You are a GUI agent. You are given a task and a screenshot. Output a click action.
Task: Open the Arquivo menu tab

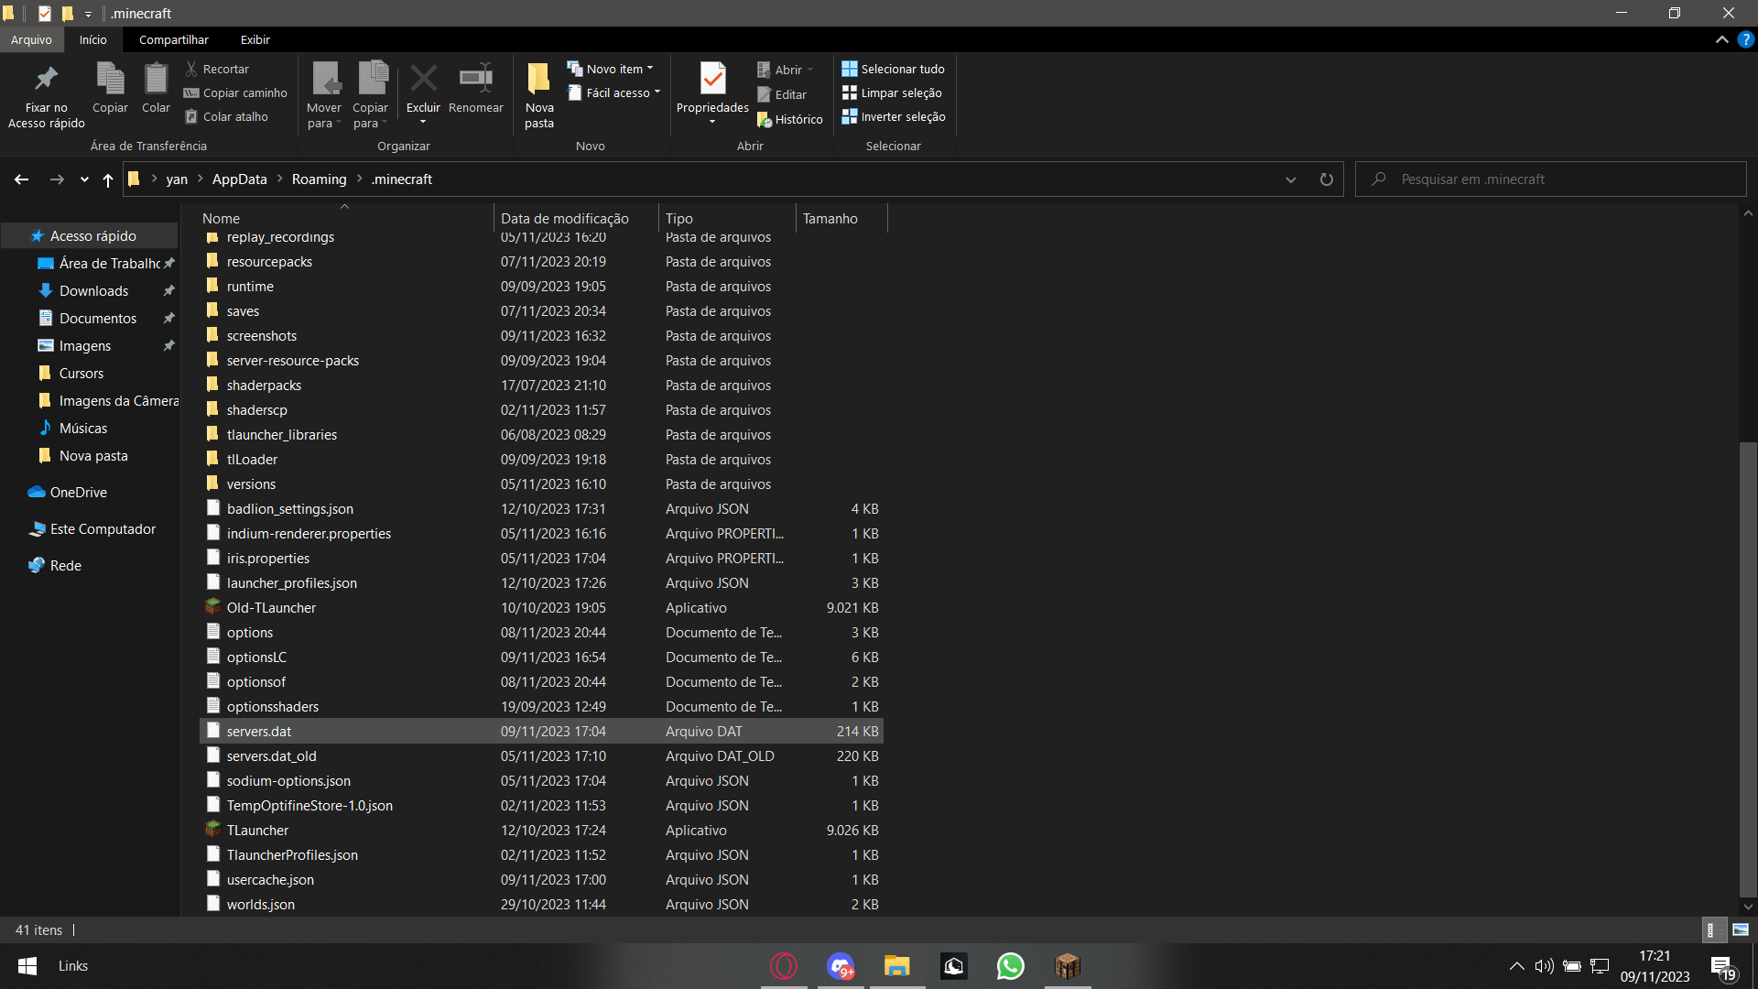coord(31,39)
